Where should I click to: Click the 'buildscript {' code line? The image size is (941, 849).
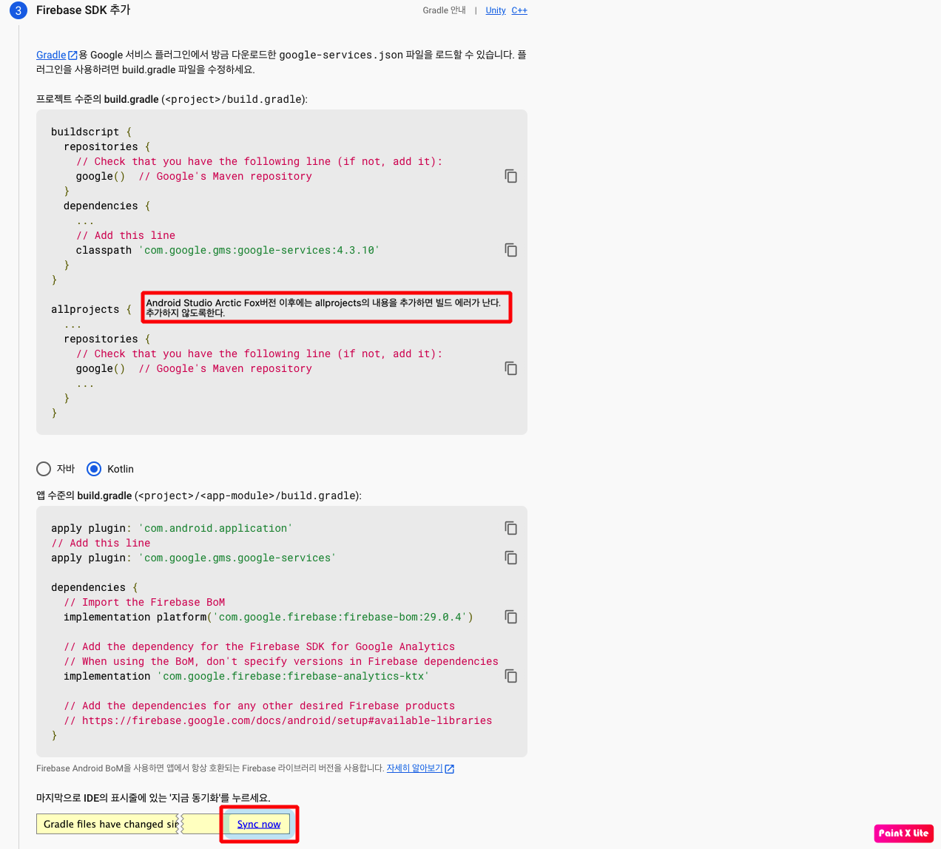(91, 132)
